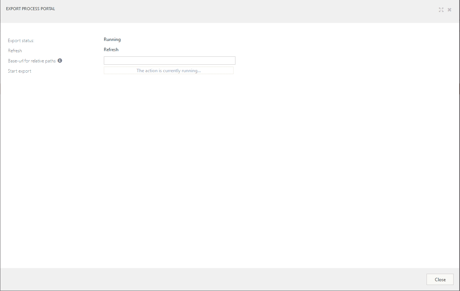Click the Base-url for relative paths label
The height and width of the screenshot is (291, 460).
[x=31, y=61]
